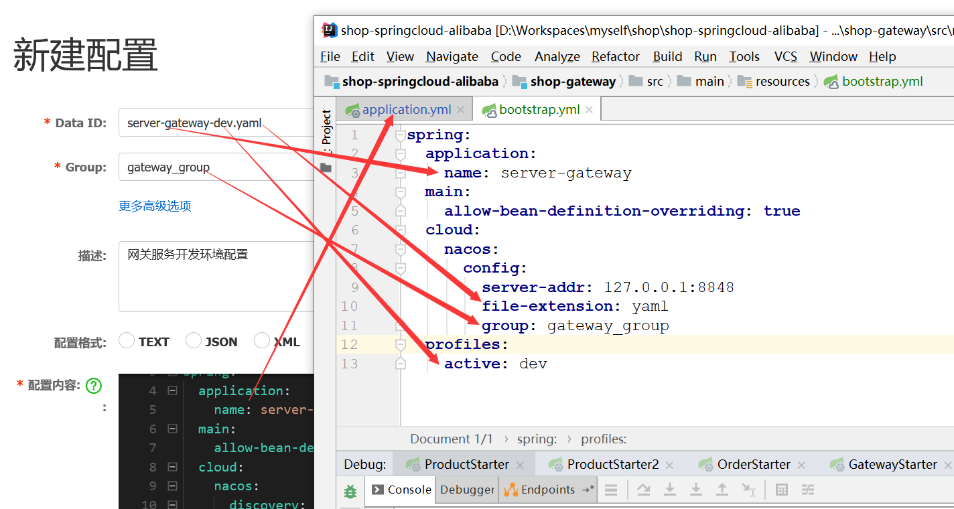Click the Trace Current Stream Chain icon
Viewport: 954px width, 509px height.
[808, 490]
